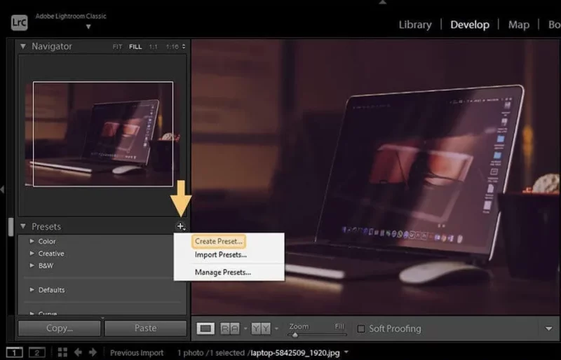Go forward with the right arrow icon
Screen dimensions: 561x360
[93, 353]
